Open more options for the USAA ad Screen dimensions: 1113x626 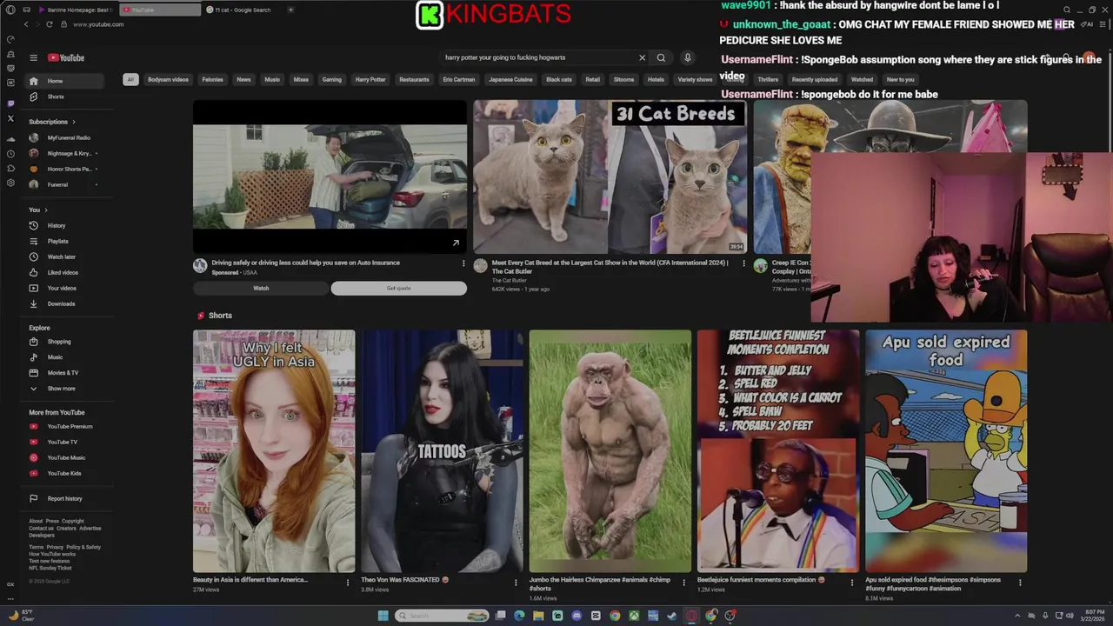pos(463,263)
